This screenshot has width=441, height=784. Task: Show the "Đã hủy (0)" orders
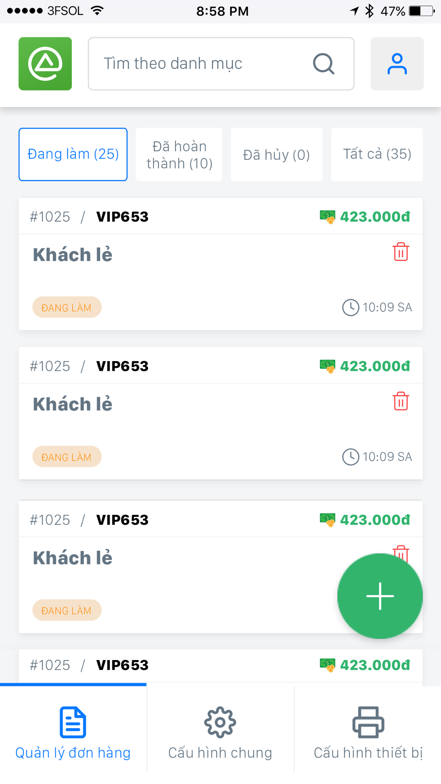tap(277, 154)
